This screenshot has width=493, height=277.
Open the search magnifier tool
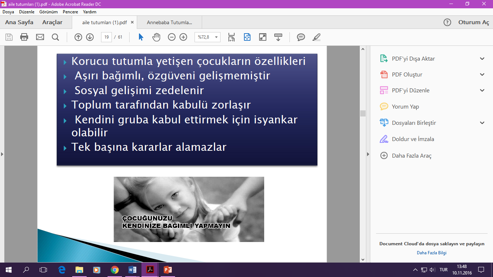[x=55, y=37]
